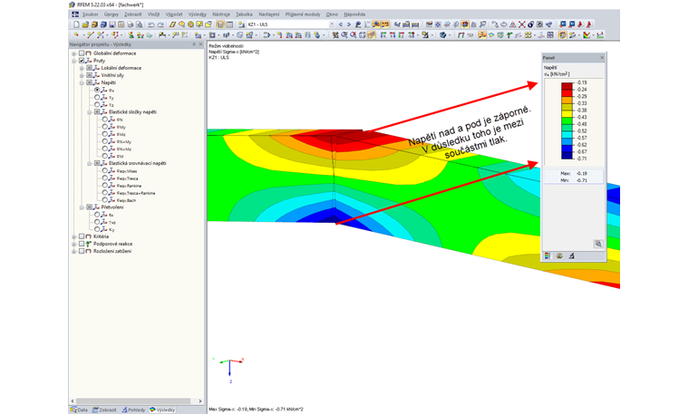Collapse Elastické složky napětí node
This screenshot has width=689, height=414.
tap(89, 112)
